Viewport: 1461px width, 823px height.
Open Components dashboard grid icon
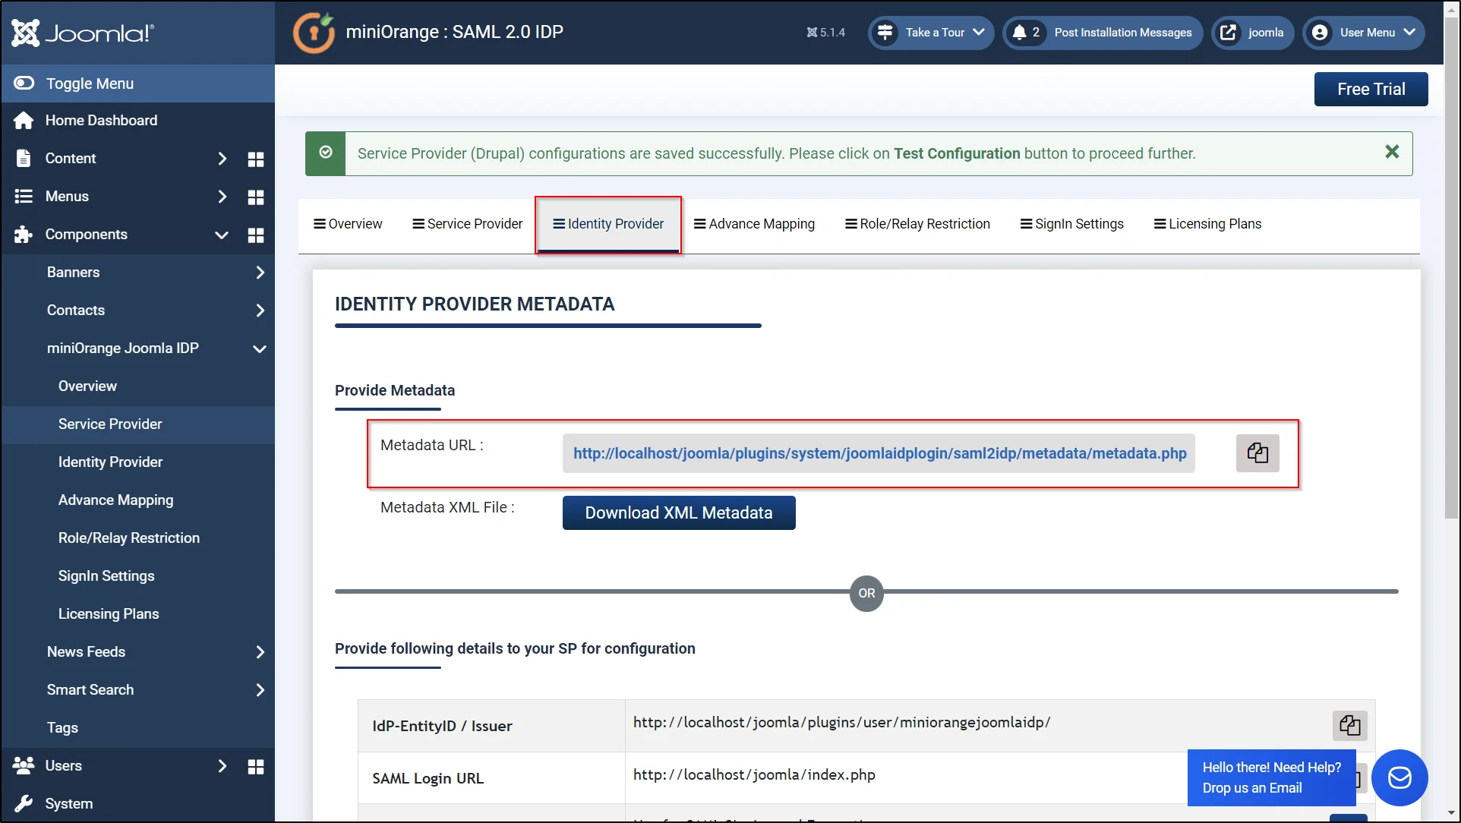click(x=256, y=235)
